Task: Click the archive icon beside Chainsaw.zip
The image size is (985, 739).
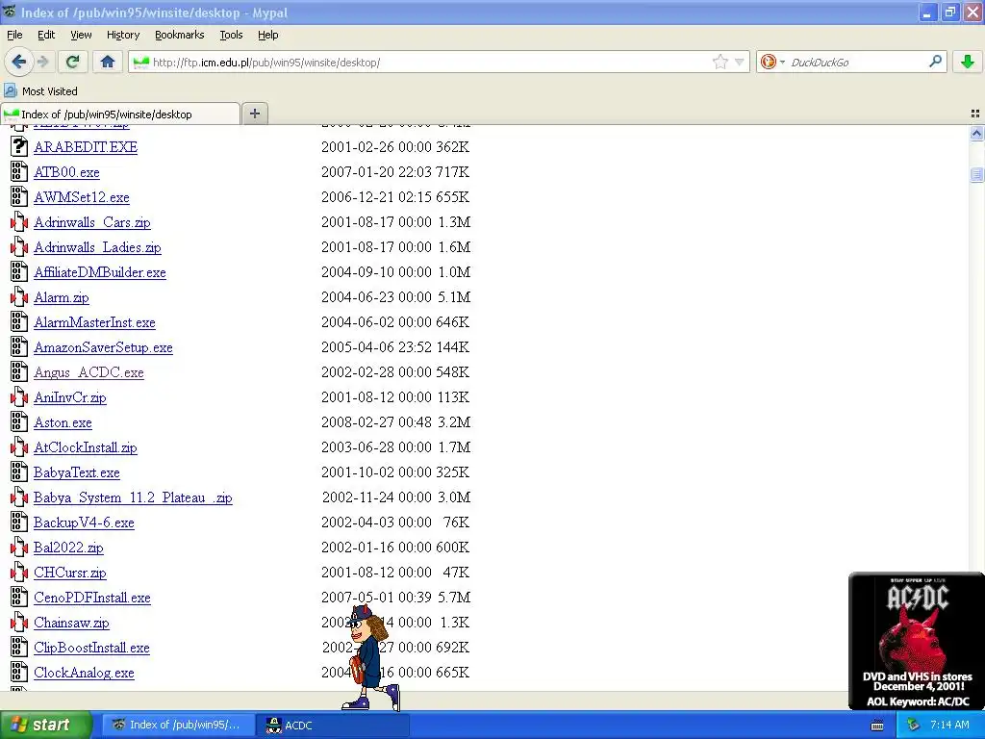Action: coord(19,623)
